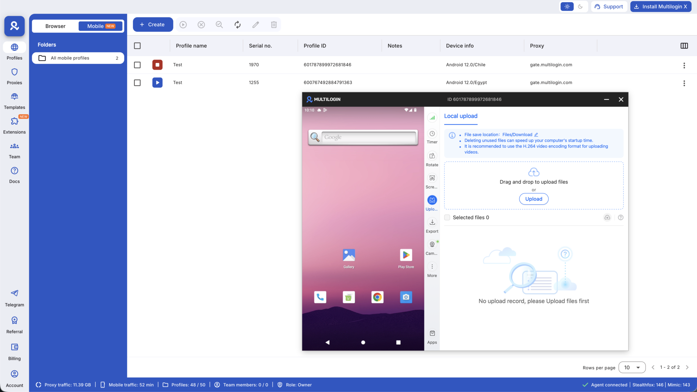
Task: Open the Apps panel in the phone emulator
Action: pyautogui.click(x=432, y=334)
